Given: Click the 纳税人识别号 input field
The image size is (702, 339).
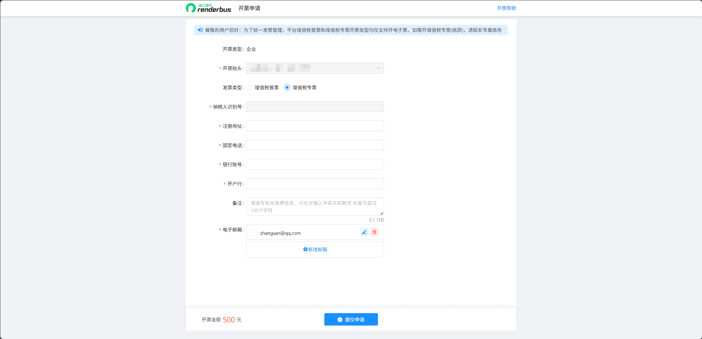Looking at the screenshot, I should coord(315,107).
